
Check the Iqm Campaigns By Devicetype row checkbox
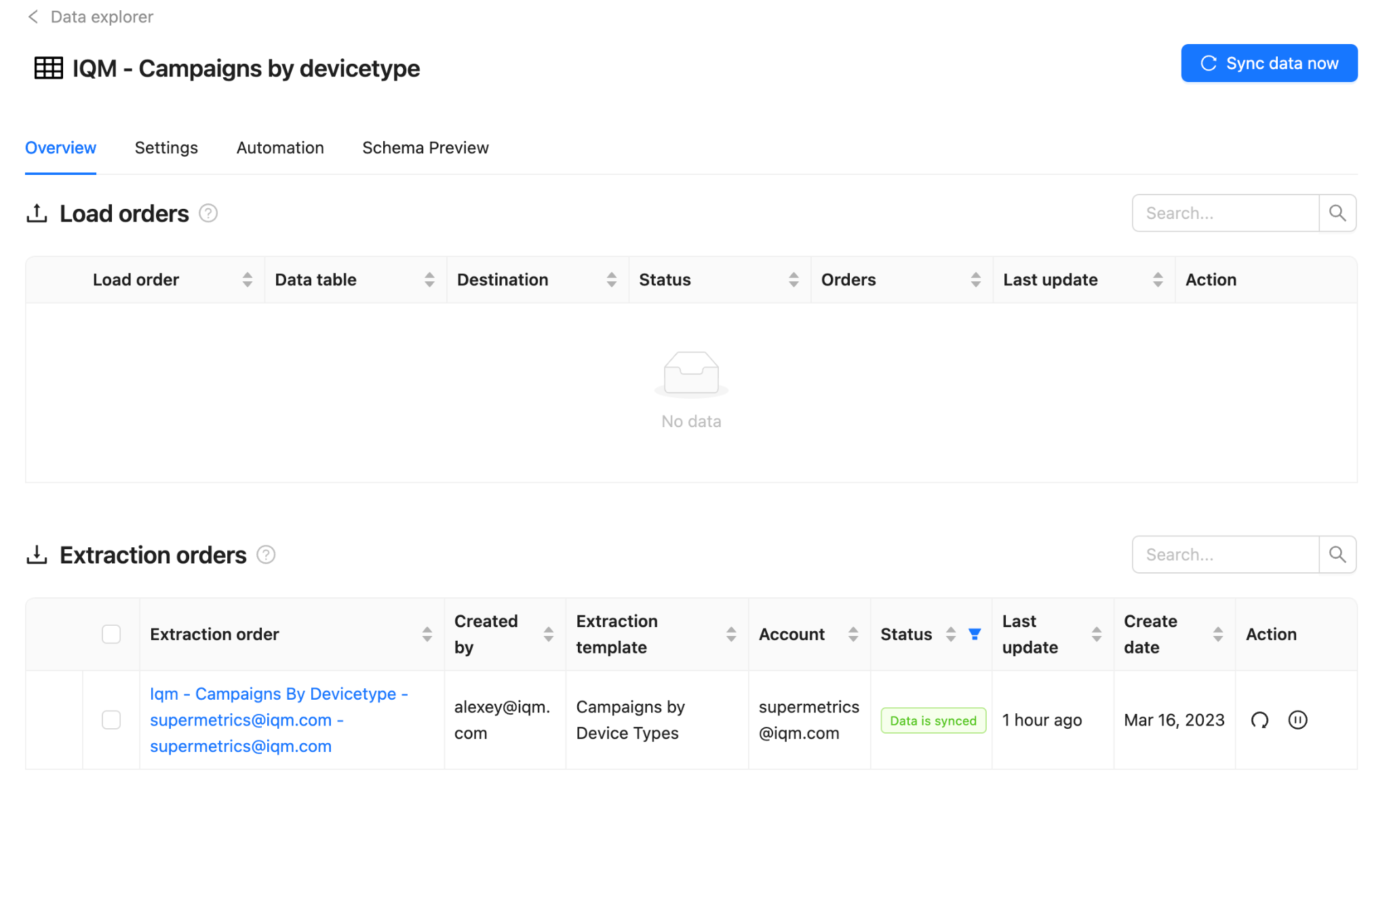pos(111,720)
